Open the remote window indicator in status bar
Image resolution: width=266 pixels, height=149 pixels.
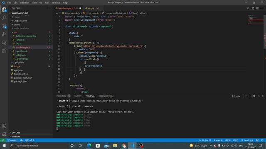tap(3, 140)
